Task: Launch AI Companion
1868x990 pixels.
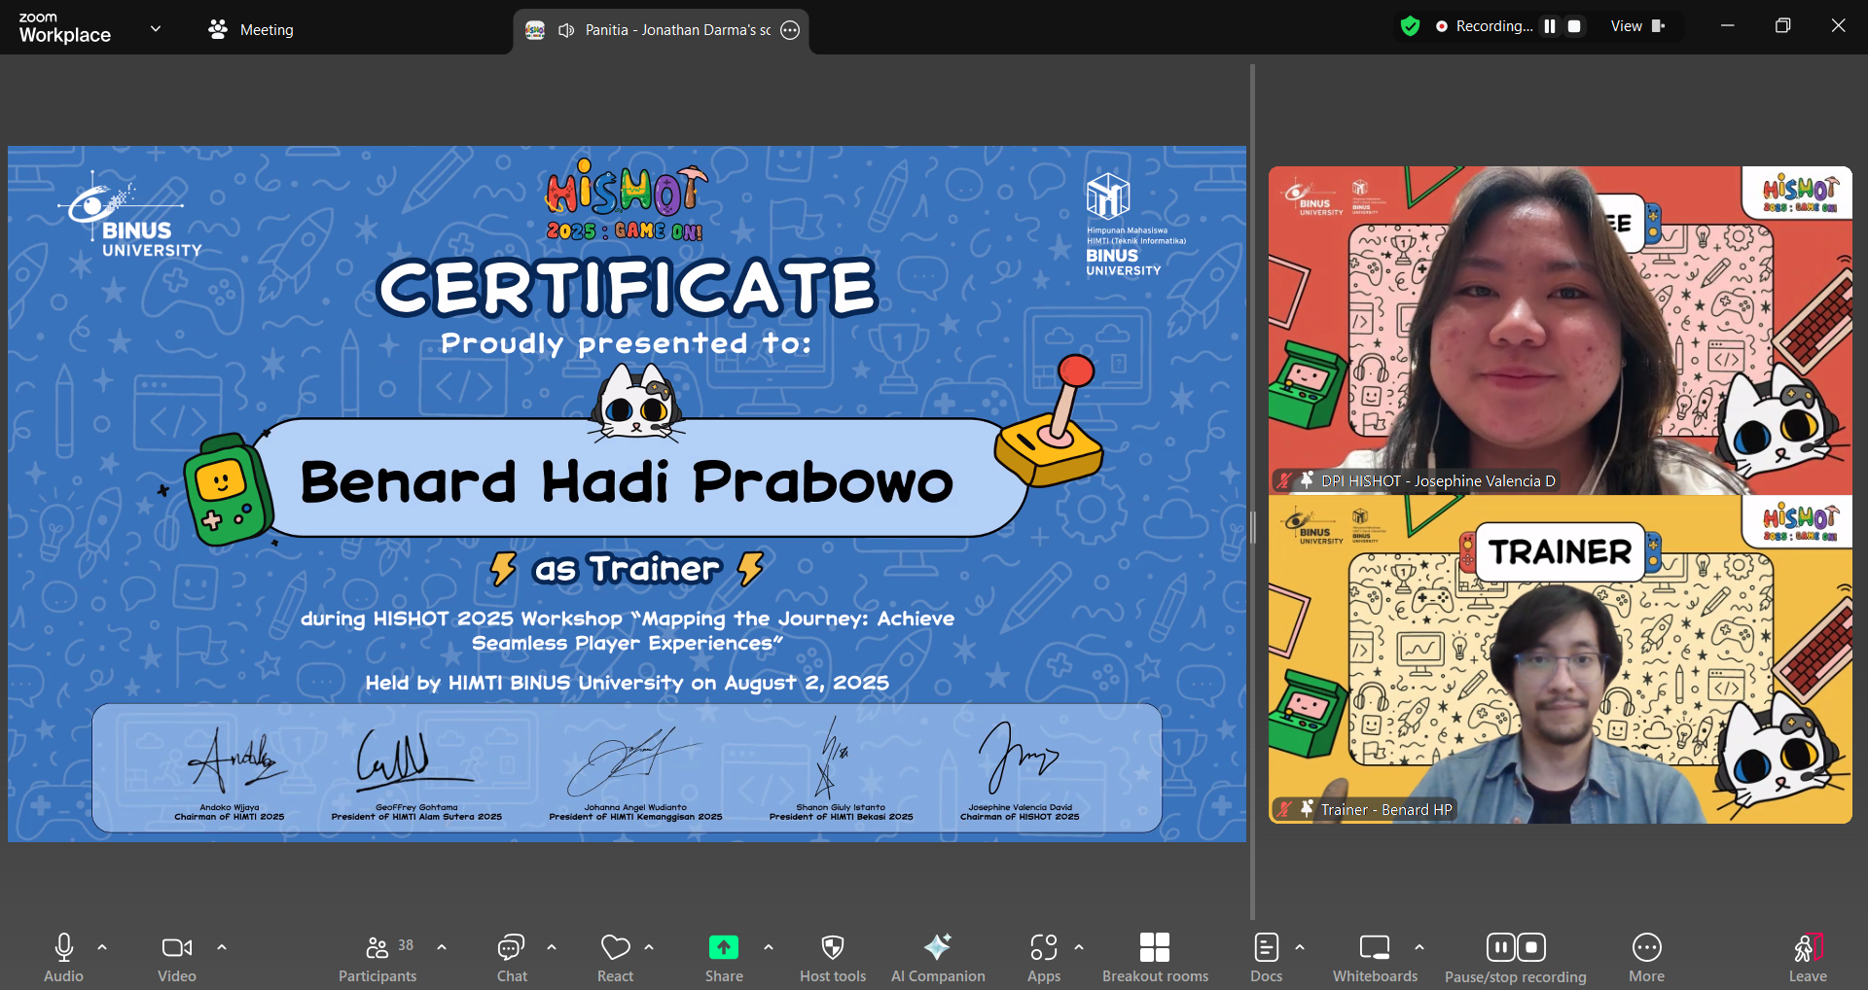Action: (938, 958)
